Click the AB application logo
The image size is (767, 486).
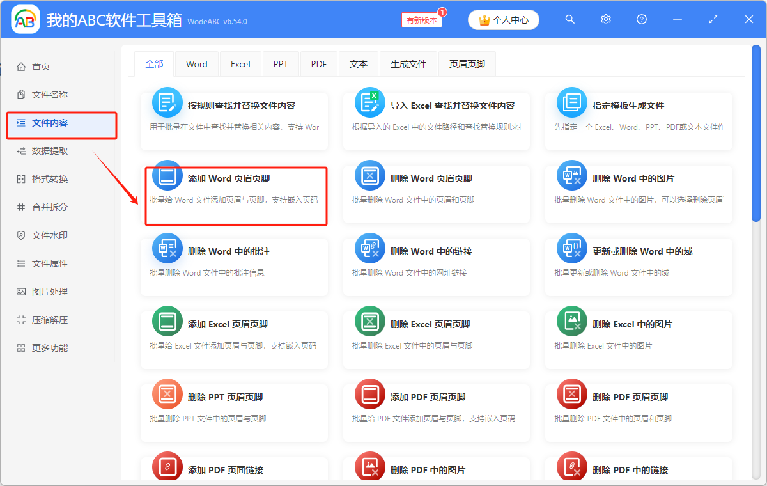(x=26, y=20)
